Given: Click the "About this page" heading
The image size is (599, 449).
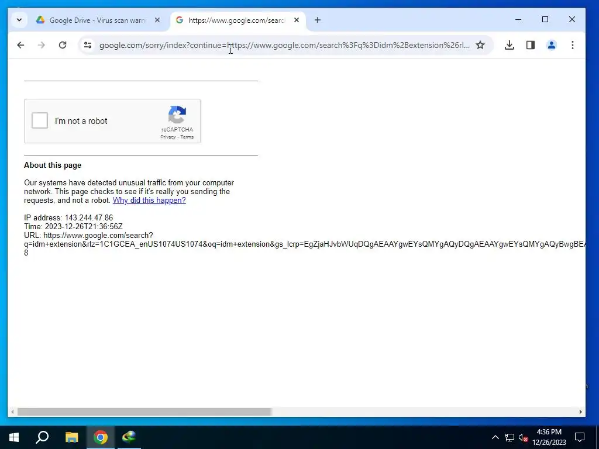Looking at the screenshot, I should (53, 165).
